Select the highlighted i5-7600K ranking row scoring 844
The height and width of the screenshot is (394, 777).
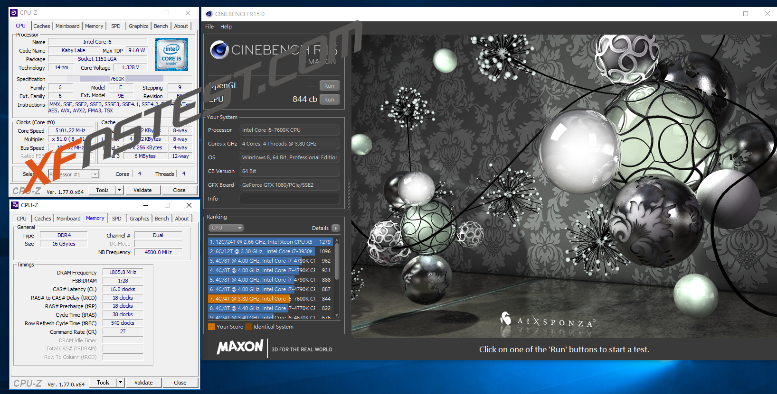270,299
